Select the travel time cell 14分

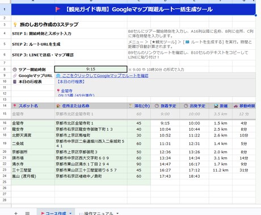tap(244, 158)
